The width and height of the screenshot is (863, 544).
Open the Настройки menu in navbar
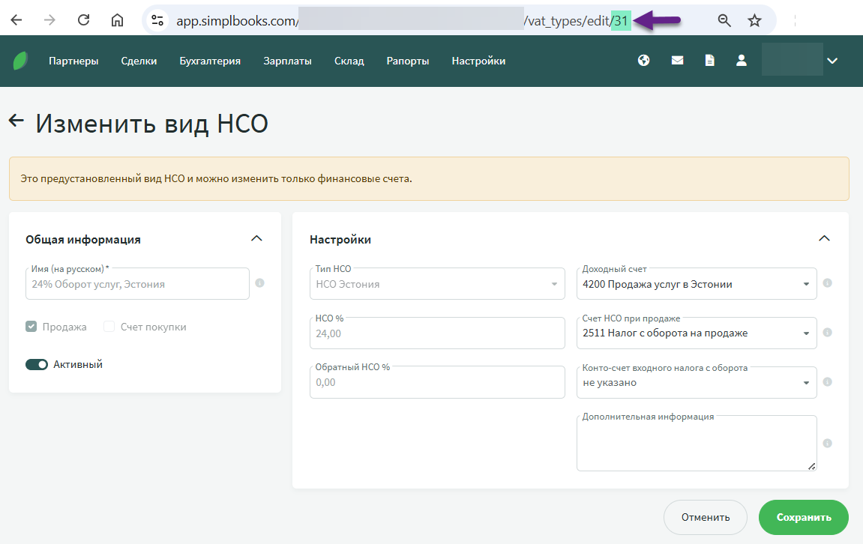pyautogui.click(x=478, y=61)
